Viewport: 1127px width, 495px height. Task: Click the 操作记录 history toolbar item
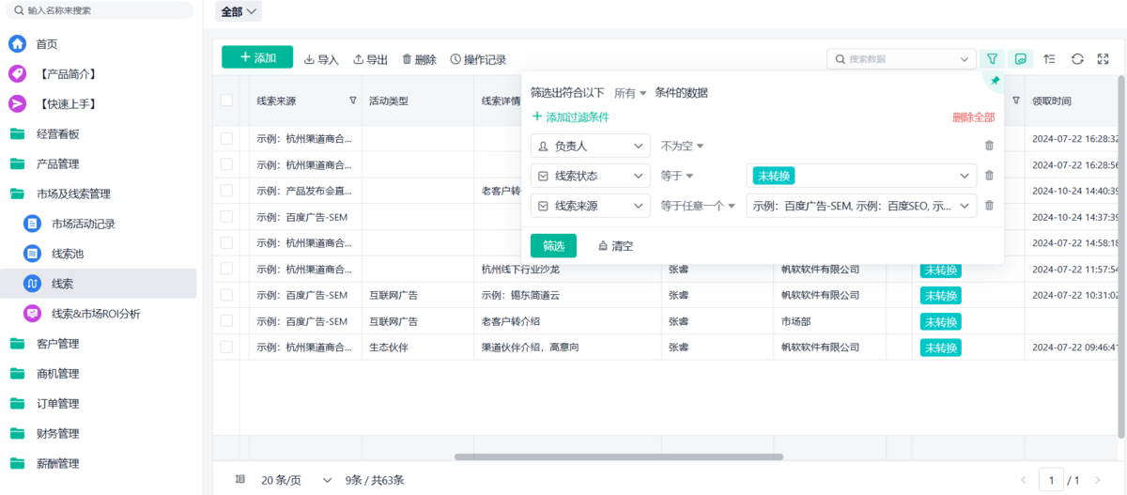click(478, 59)
